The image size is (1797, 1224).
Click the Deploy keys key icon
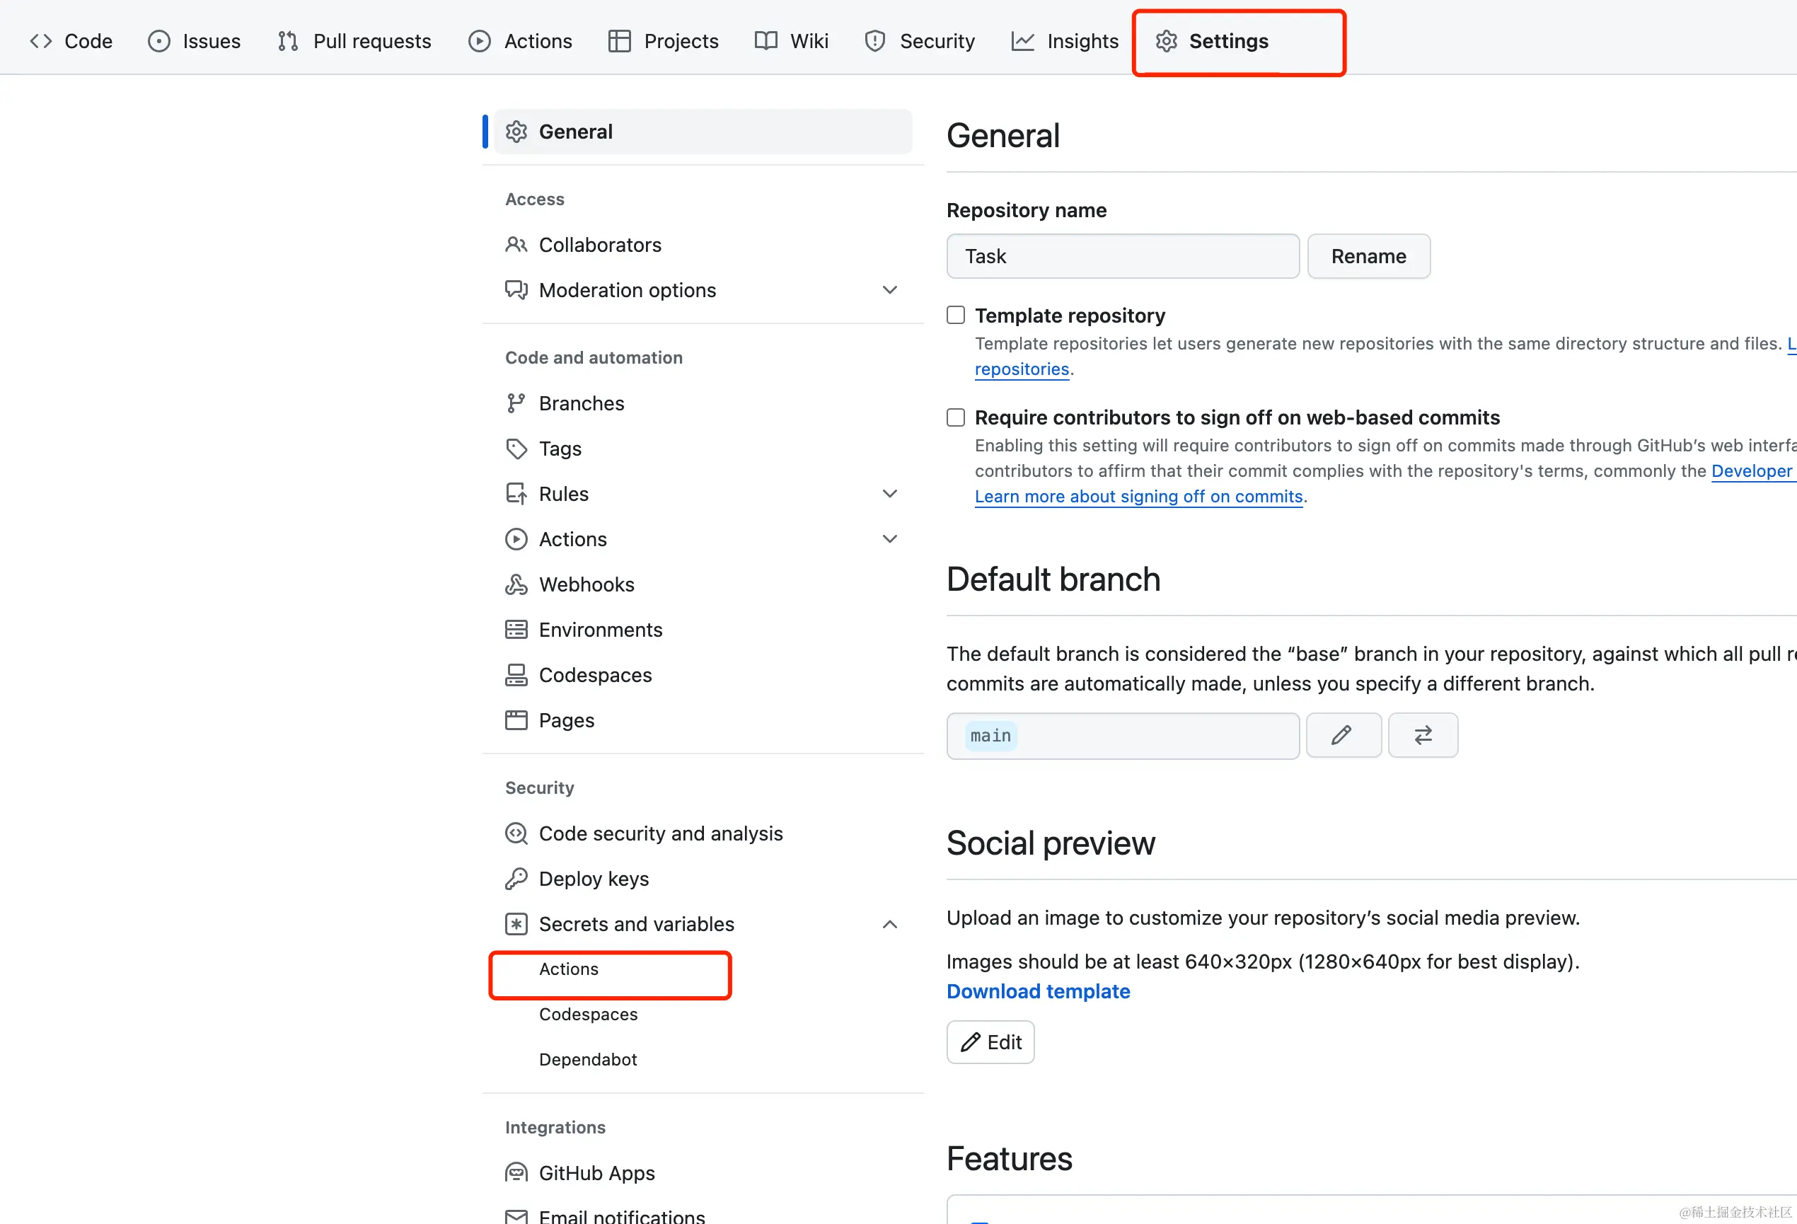point(516,879)
